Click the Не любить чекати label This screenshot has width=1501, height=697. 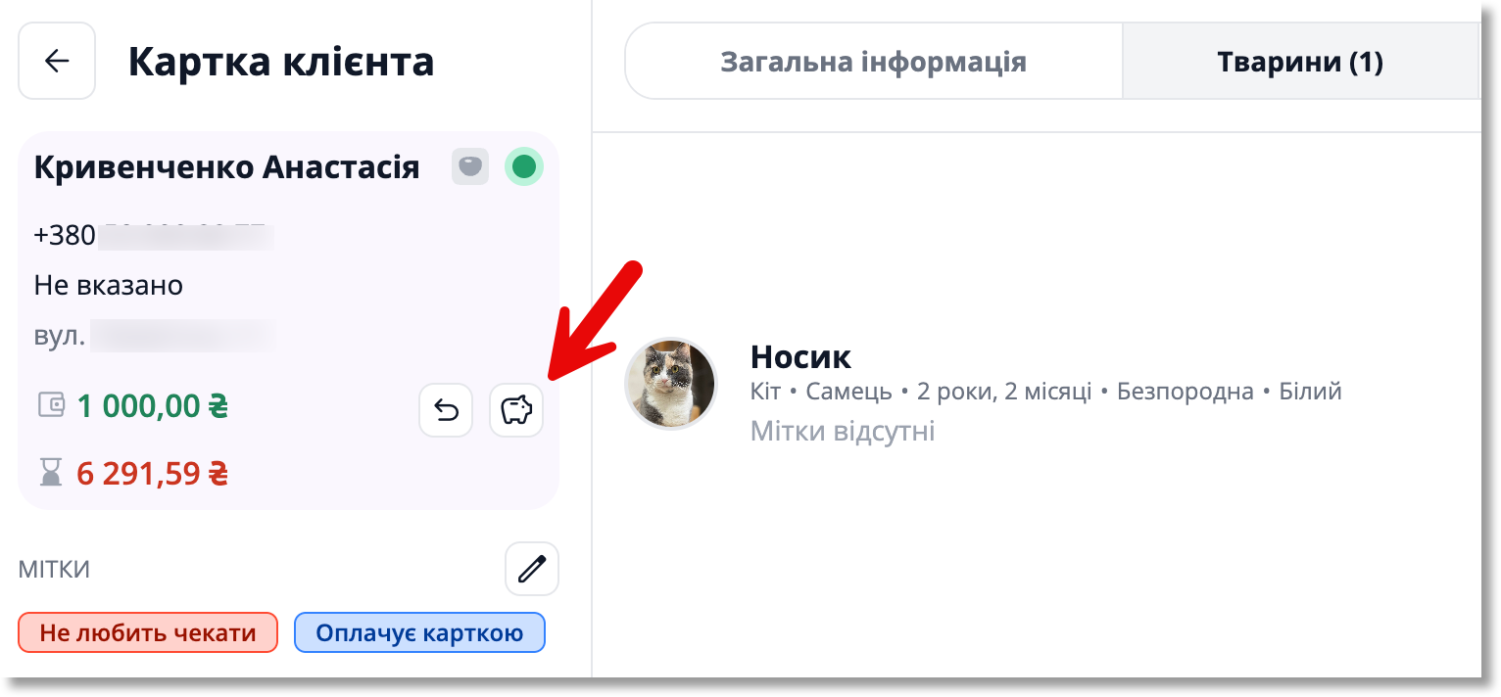(x=148, y=633)
